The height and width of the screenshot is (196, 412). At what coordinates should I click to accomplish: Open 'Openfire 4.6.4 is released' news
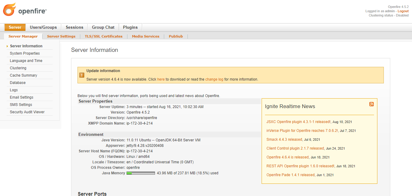pos(287,157)
